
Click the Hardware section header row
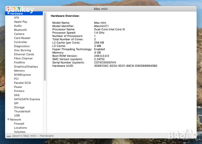point(24,13)
